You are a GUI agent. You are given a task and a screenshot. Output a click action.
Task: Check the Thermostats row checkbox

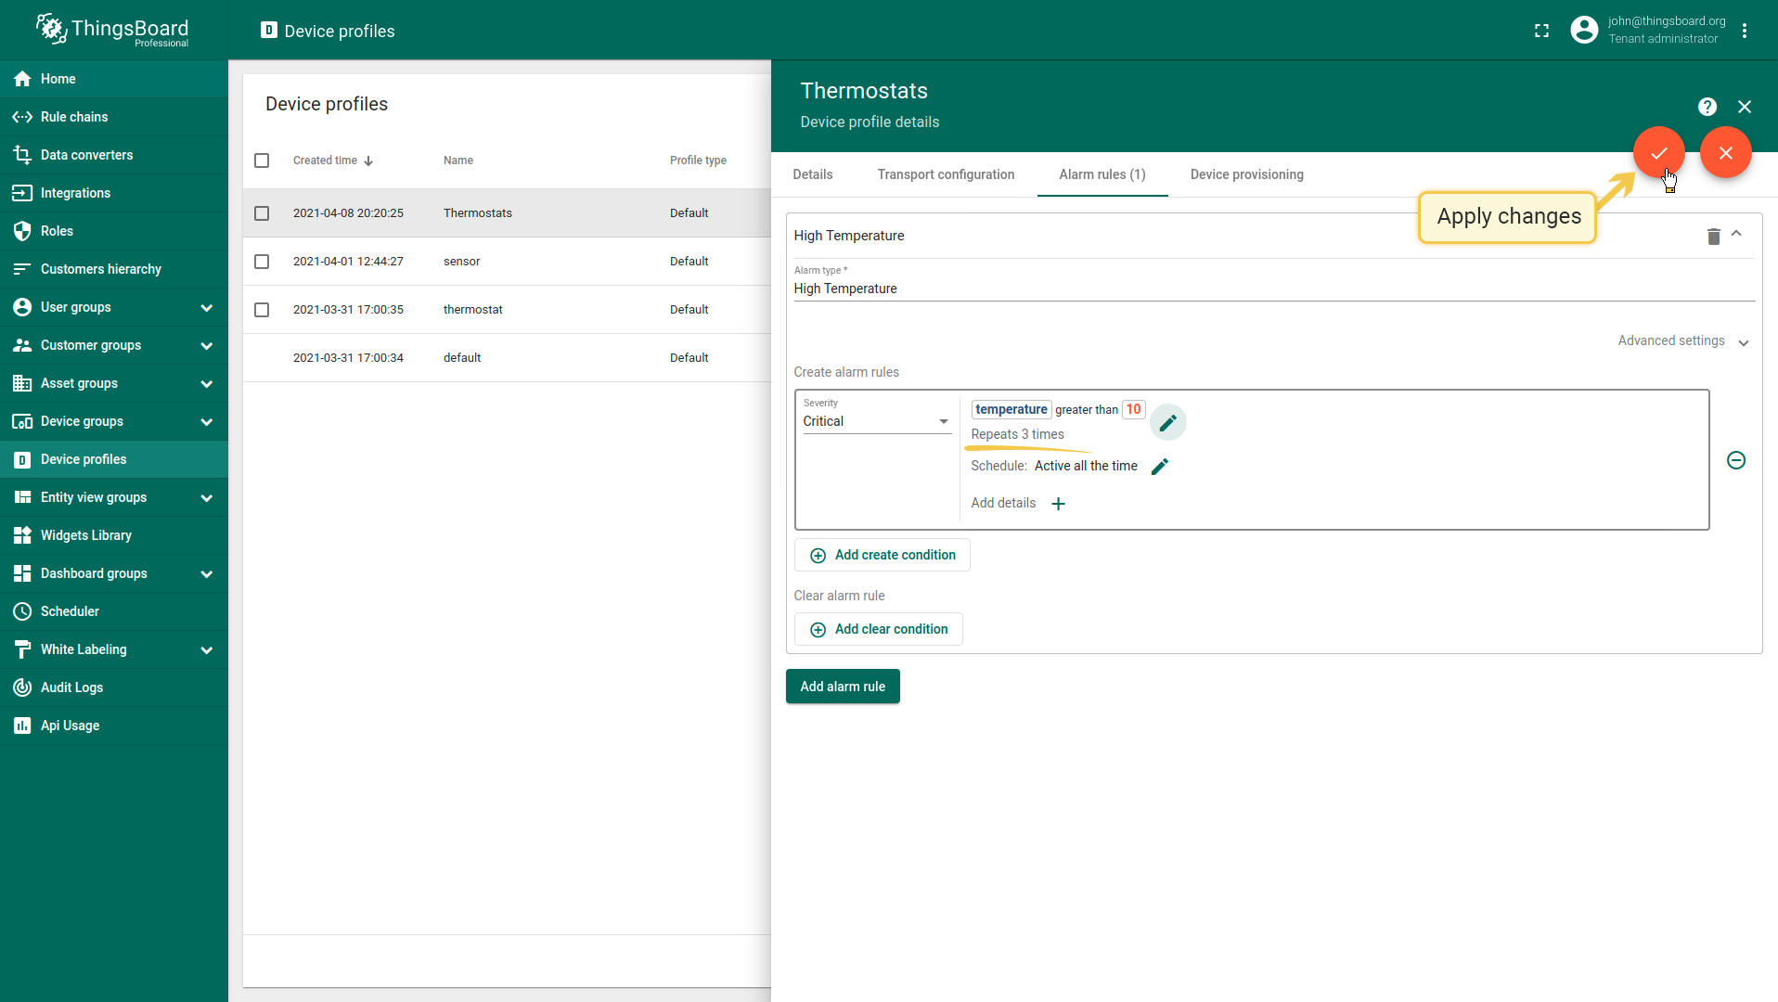(x=262, y=213)
